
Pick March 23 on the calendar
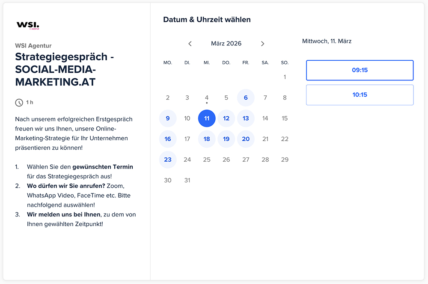(168, 160)
